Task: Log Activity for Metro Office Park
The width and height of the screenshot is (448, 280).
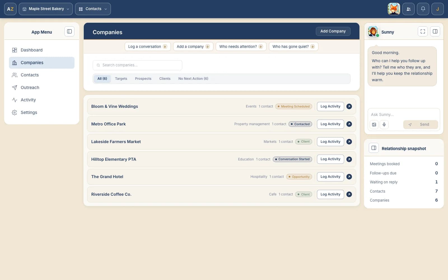Action: (330, 124)
